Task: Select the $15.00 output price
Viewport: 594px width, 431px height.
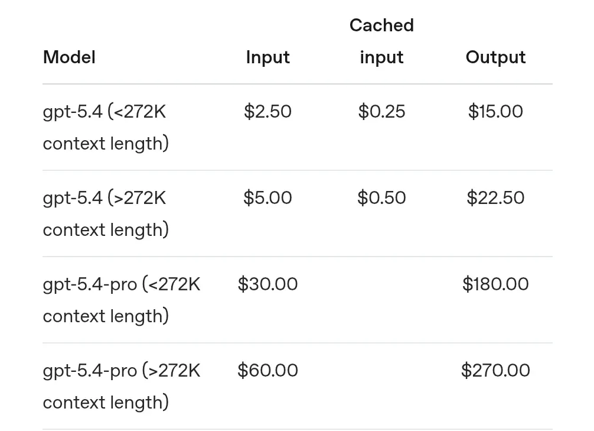Action: 495,112
